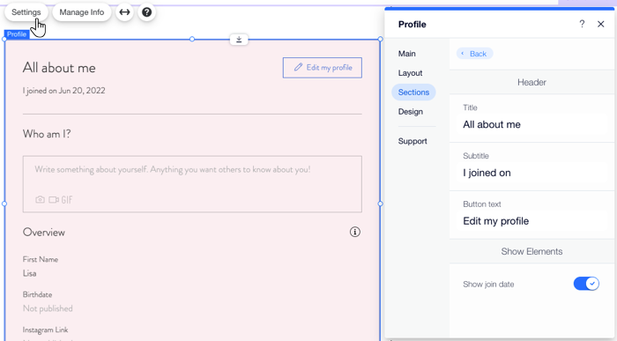617x341 pixels.
Task: Click the 'Who am I?' heading
Action: [x=47, y=134]
